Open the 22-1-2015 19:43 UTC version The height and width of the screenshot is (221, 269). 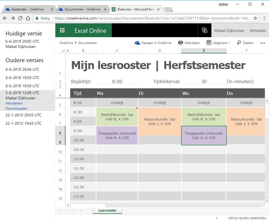23,123
